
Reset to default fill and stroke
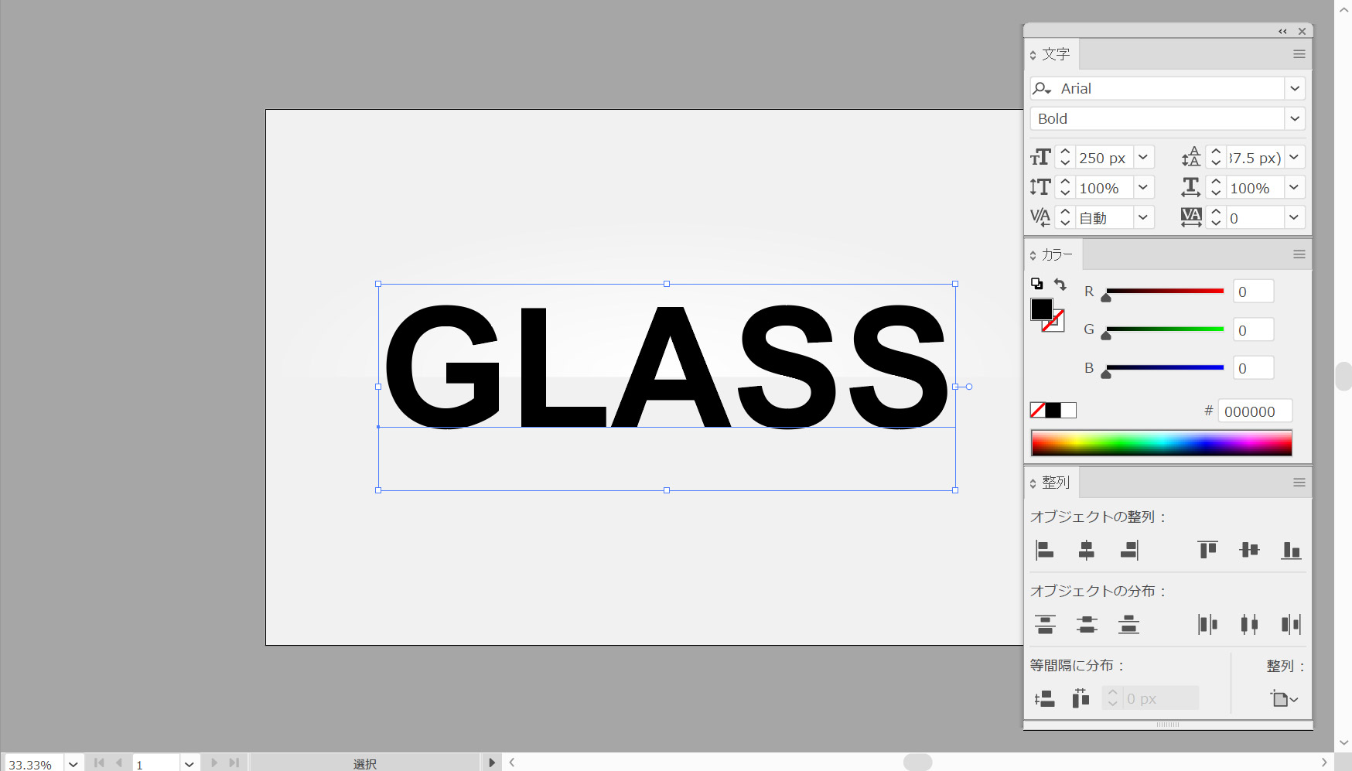pos(1036,284)
